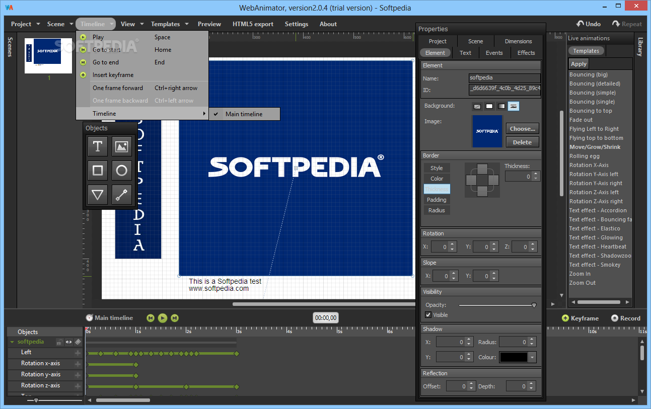The image size is (651, 409).
Task: Toggle the Visible checkbox
Action: tap(428, 315)
